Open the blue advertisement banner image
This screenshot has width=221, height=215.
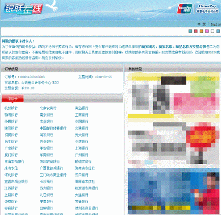click(x=173, y=191)
